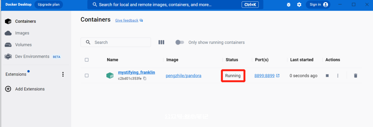Click the magnifier icon in containers Search
373x127 pixels.
[x=88, y=42]
